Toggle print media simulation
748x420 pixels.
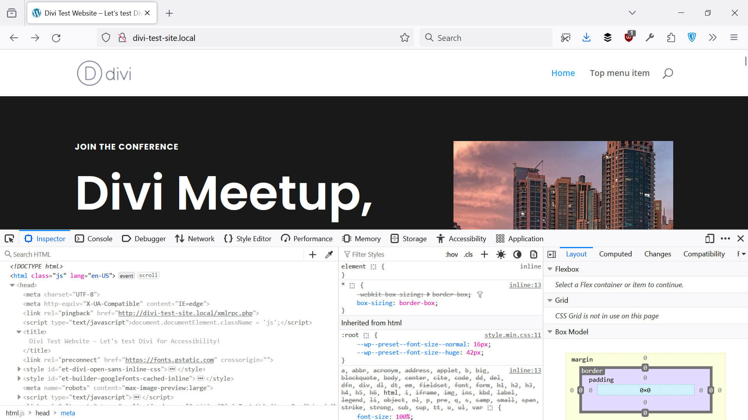534,254
